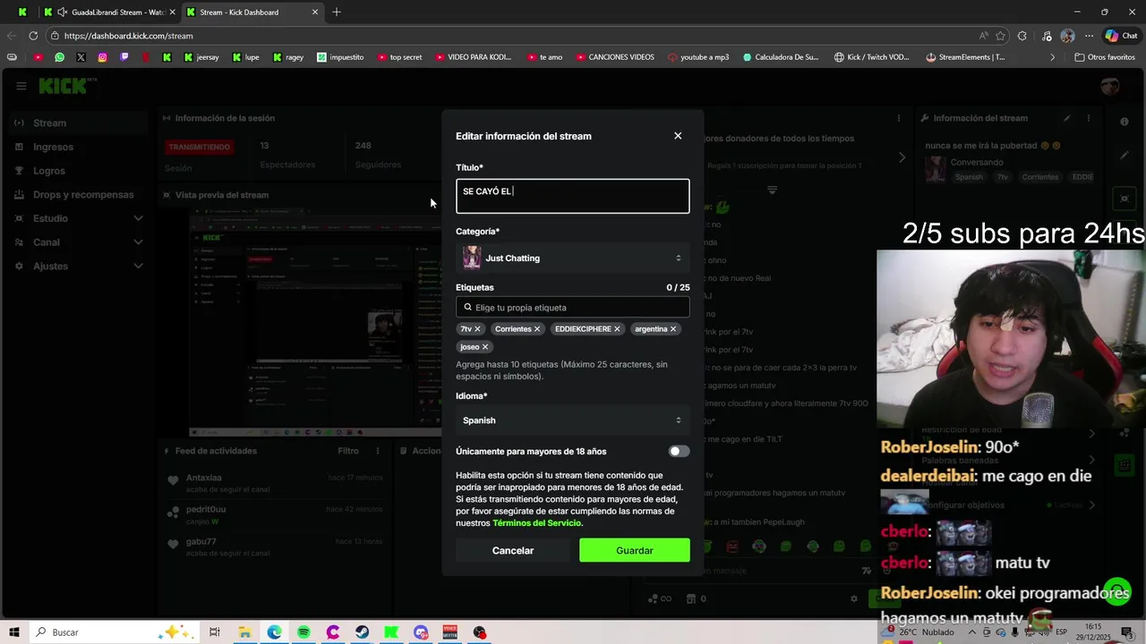Open the Filtro option in Feed de actividades
Viewport: 1146px width, 644px height.
pyautogui.click(x=348, y=452)
